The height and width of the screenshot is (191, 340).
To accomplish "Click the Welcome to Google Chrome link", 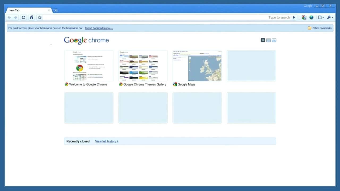I will (x=88, y=84).
